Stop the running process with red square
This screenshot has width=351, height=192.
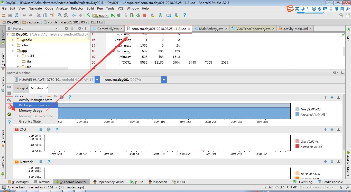coord(145,15)
